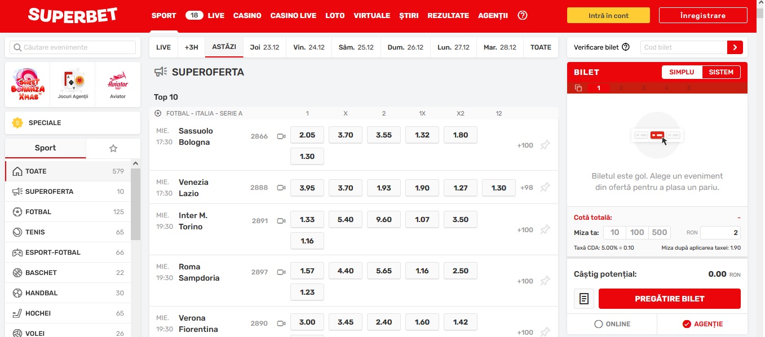Switch ticket type to SIMPLU
The width and height of the screenshot is (765, 337).
(x=682, y=72)
